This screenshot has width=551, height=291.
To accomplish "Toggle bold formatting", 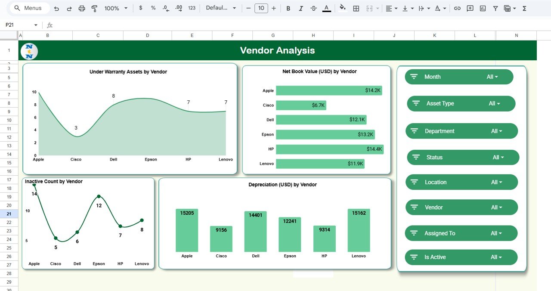I will click(288, 8).
